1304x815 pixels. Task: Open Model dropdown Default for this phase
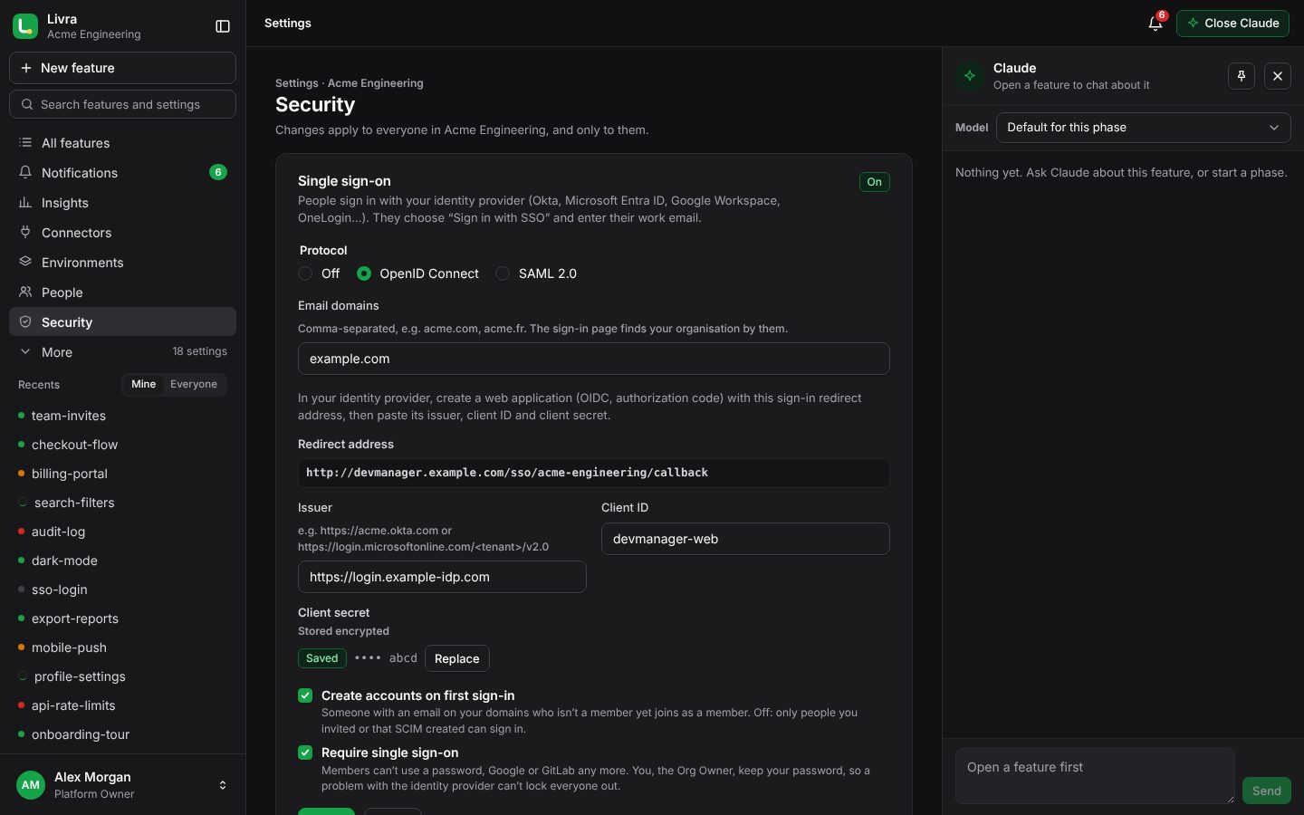coord(1143,128)
